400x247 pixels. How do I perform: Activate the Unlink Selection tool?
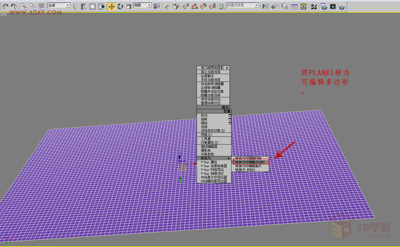click(x=33, y=7)
